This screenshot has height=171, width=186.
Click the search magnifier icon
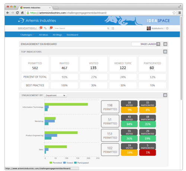108,28
